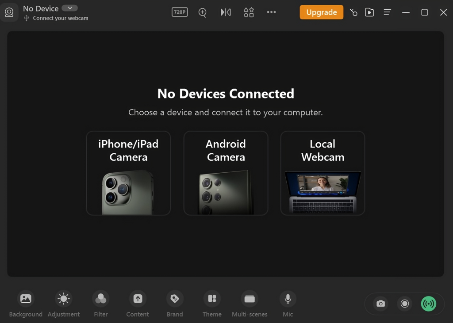Start recording with the record button

405,304
